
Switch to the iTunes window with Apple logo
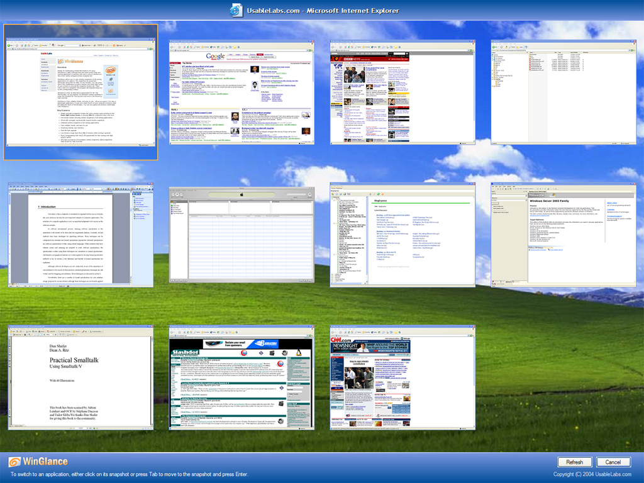[241, 235]
